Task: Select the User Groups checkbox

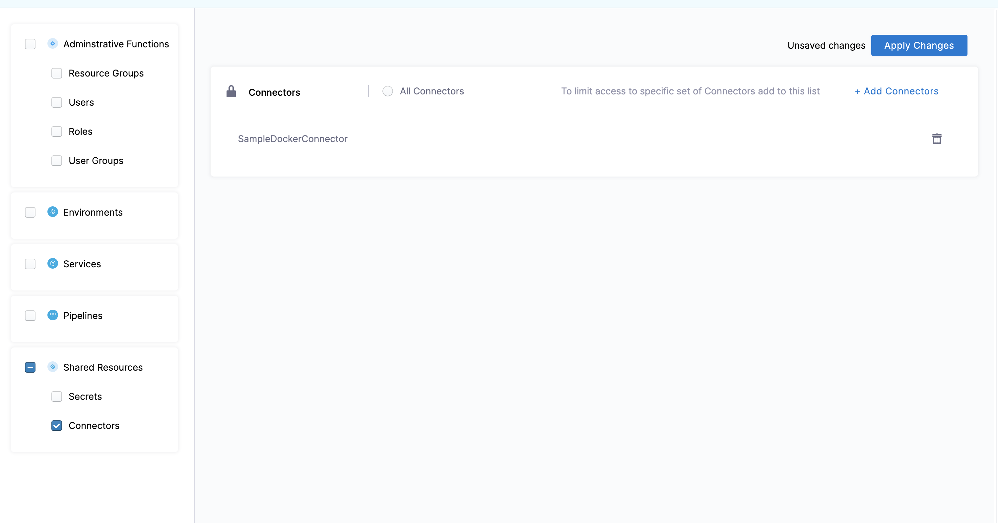Action: (57, 161)
